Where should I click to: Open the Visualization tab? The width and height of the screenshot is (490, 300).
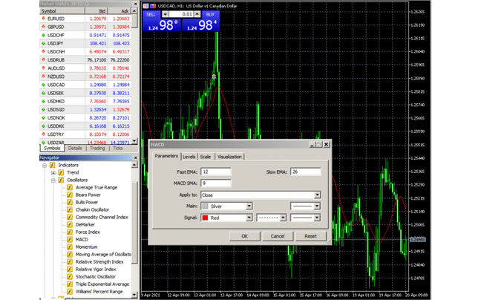(229, 157)
